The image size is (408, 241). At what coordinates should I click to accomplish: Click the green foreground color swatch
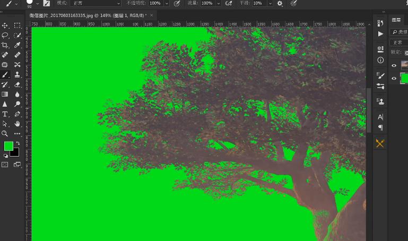pyautogui.click(x=7, y=145)
